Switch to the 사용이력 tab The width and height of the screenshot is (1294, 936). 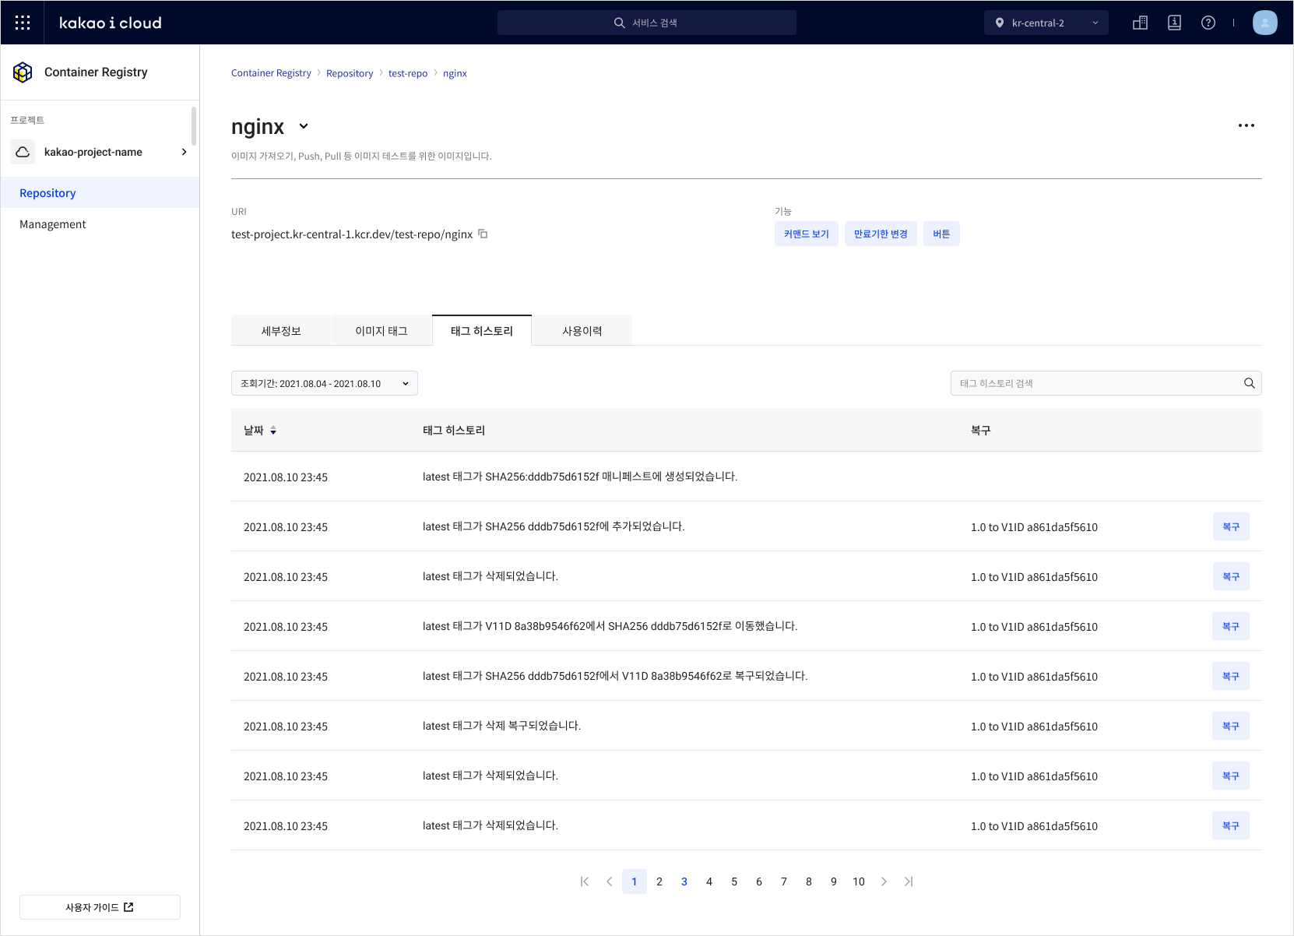tap(582, 331)
